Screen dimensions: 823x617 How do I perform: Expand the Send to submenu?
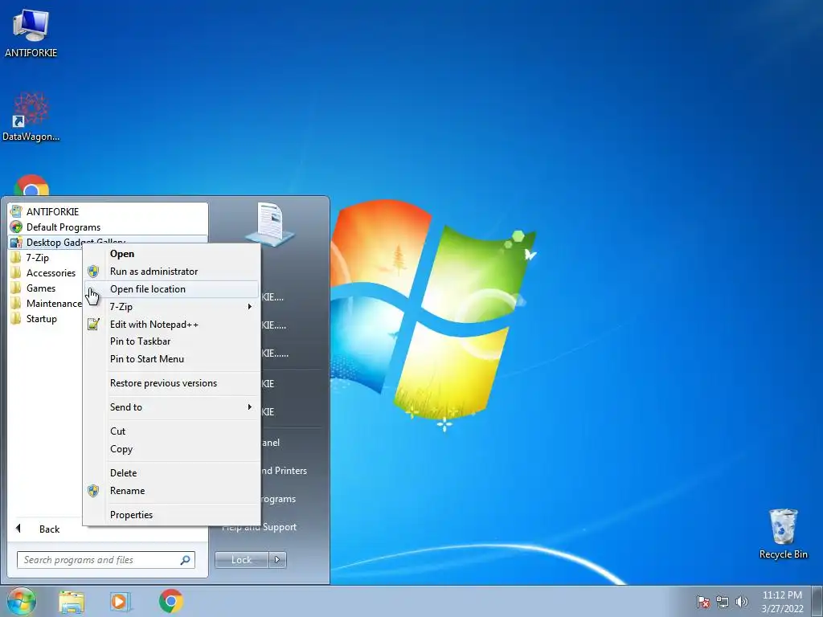pyautogui.click(x=171, y=407)
